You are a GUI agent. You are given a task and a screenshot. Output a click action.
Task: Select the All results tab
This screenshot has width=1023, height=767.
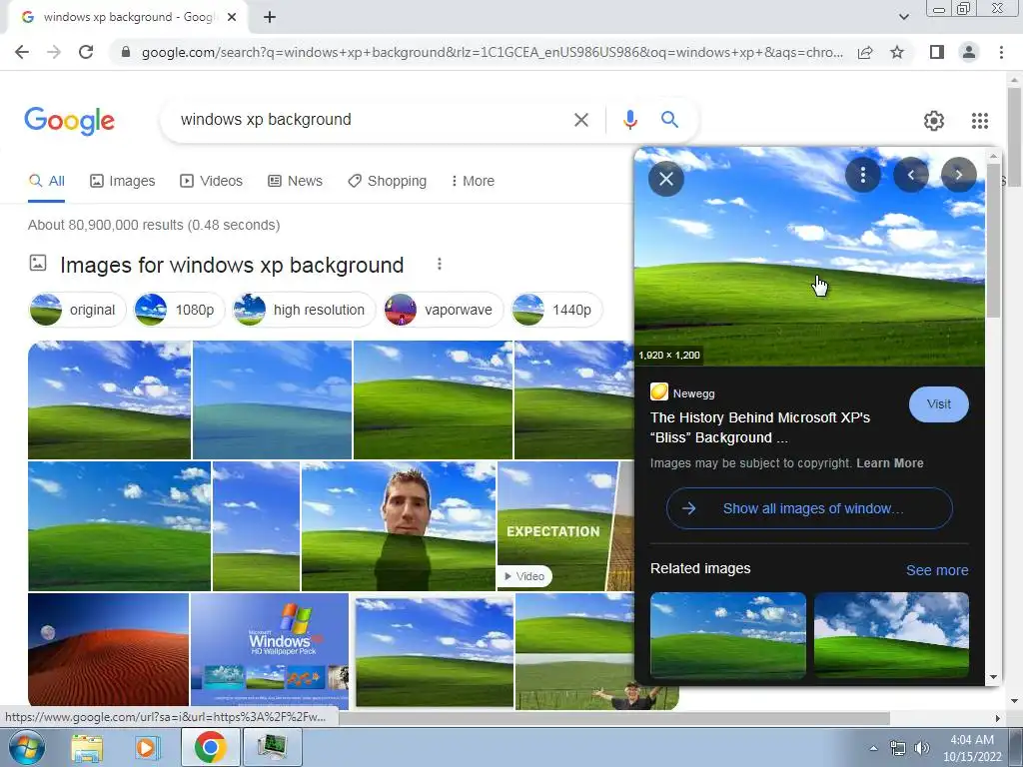point(47,182)
